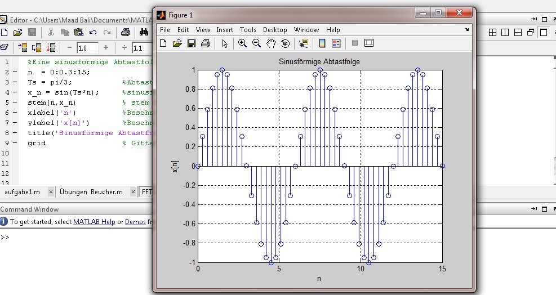Insert a colorbar into the figure
The height and width of the screenshot is (295, 556).
coord(322,43)
